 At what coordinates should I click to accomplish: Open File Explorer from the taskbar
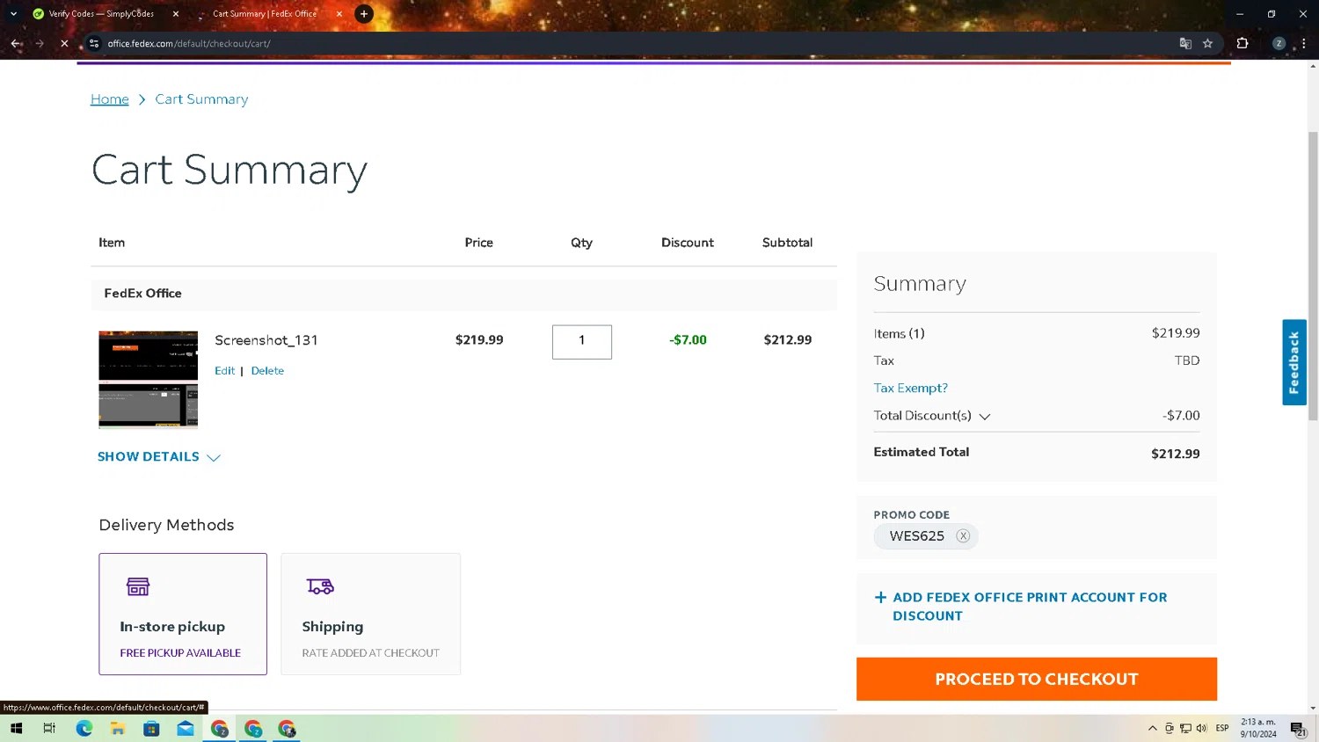[x=118, y=728]
